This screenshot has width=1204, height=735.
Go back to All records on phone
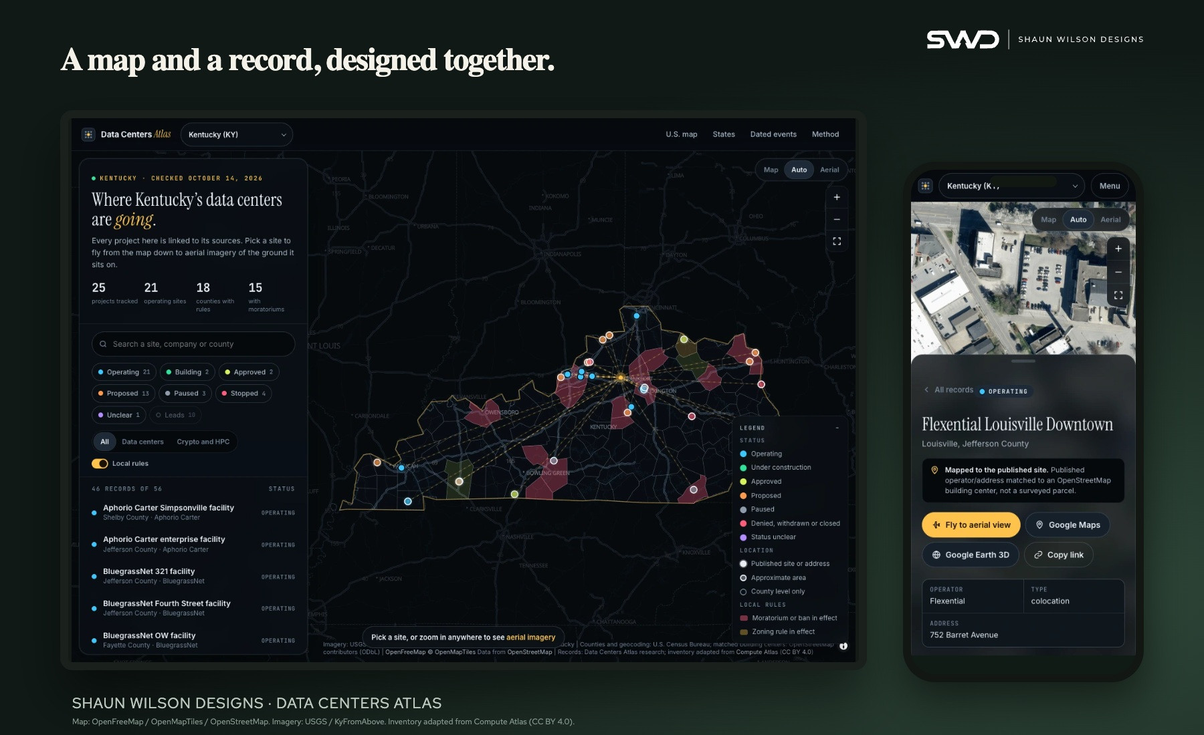[948, 390]
